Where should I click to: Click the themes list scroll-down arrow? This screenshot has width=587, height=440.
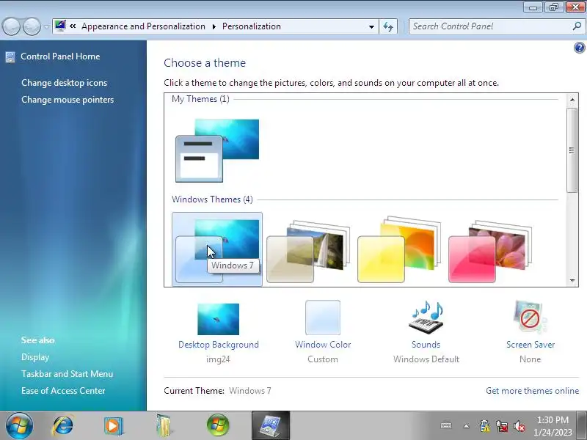[572, 280]
